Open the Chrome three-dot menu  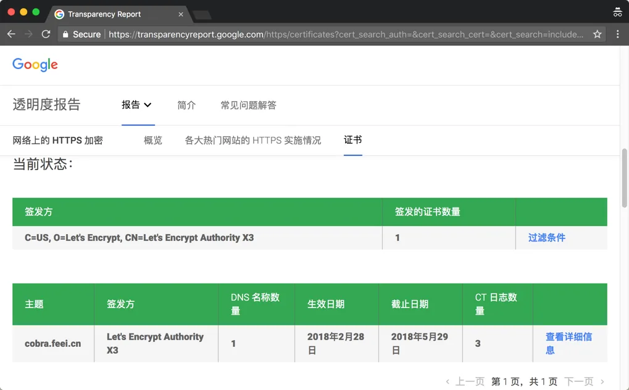pos(617,35)
